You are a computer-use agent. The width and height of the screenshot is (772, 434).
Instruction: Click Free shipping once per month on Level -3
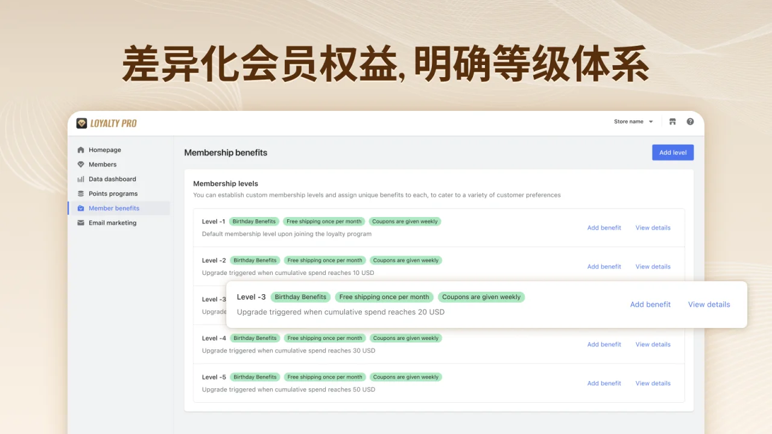tap(384, 297)
